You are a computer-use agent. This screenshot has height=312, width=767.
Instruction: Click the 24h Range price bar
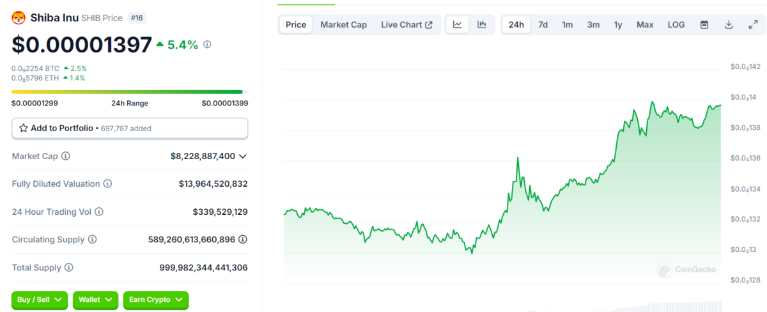130,92
